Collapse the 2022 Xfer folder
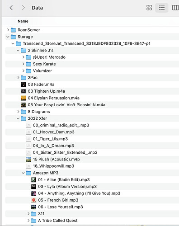This screenshot has width=179, height=226. coord(18,118)
